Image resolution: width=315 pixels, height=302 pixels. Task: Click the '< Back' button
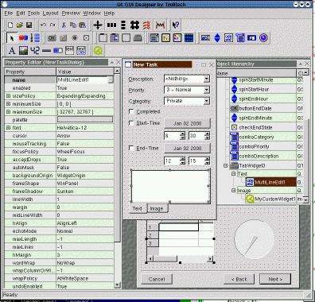pos(239,279)
